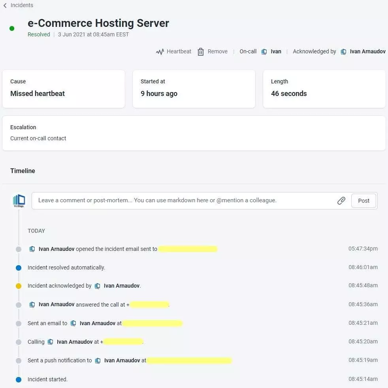Click the WebStage logo avatar beside the comment box

pos(19,200)
